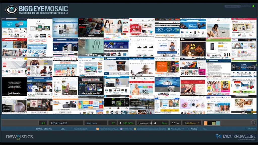Click the blurred button beside autoplay

[233, 6]
